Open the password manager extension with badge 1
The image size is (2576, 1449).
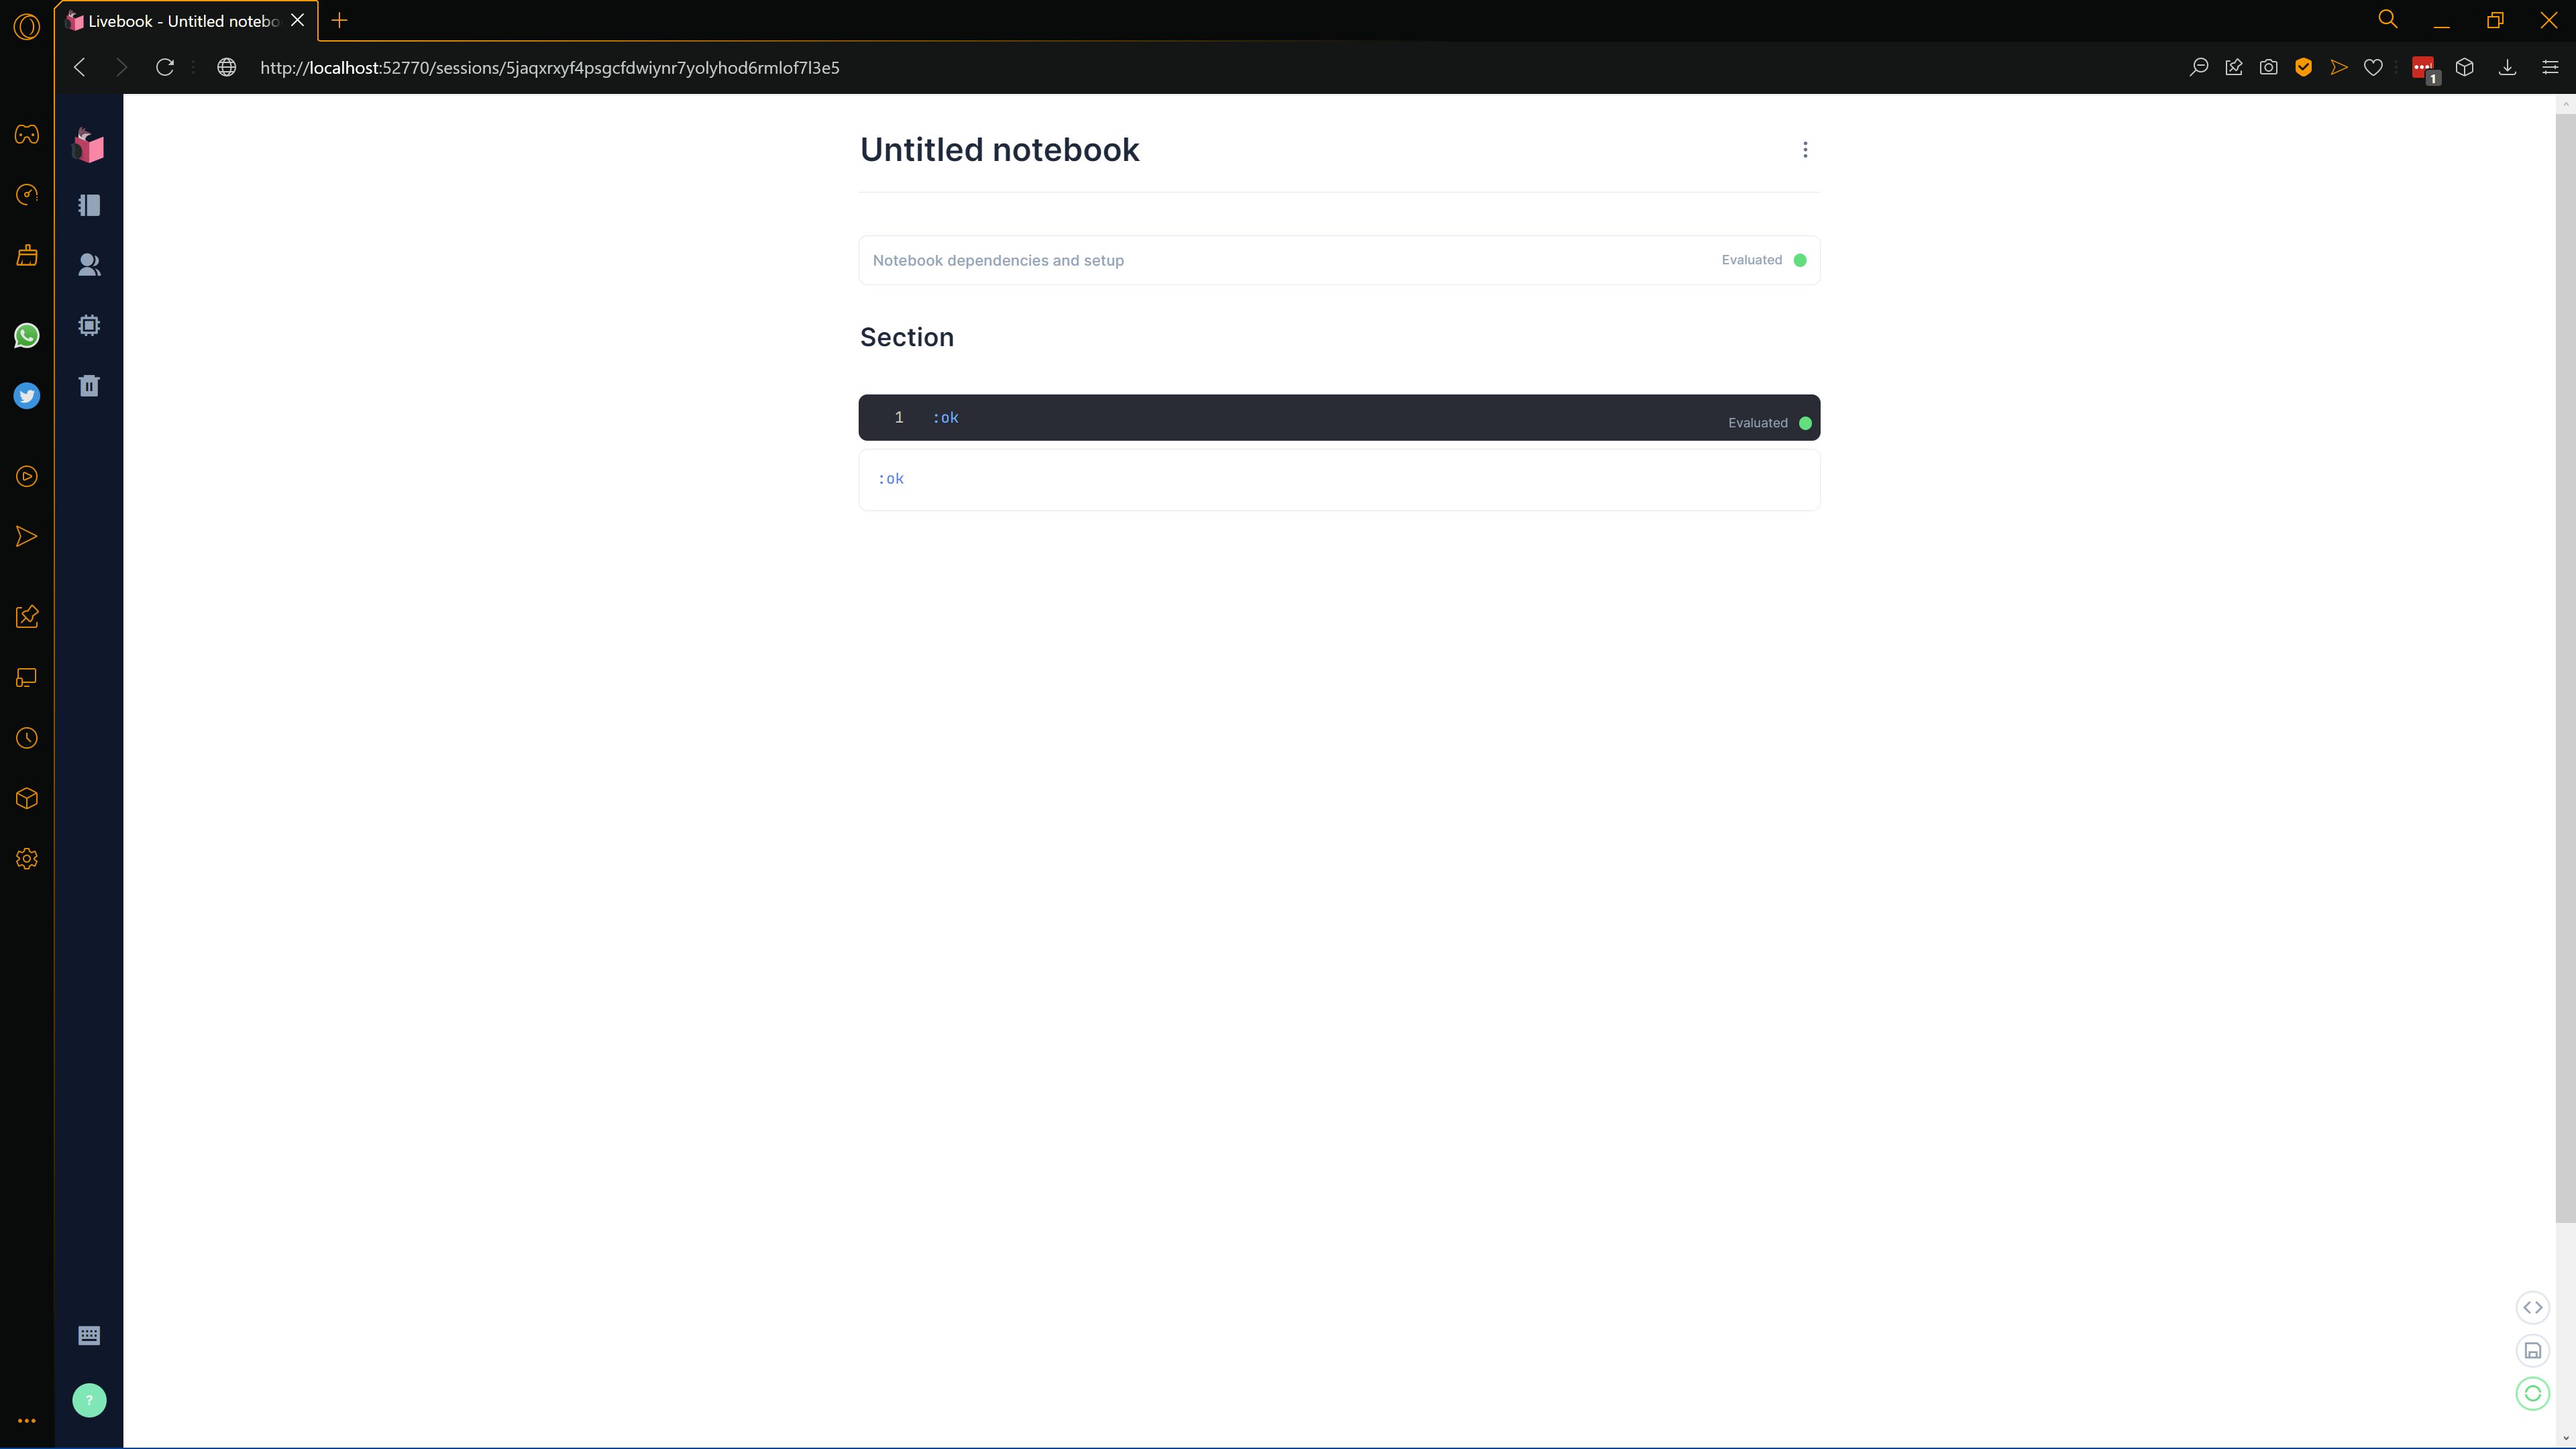pos(2422,67)
